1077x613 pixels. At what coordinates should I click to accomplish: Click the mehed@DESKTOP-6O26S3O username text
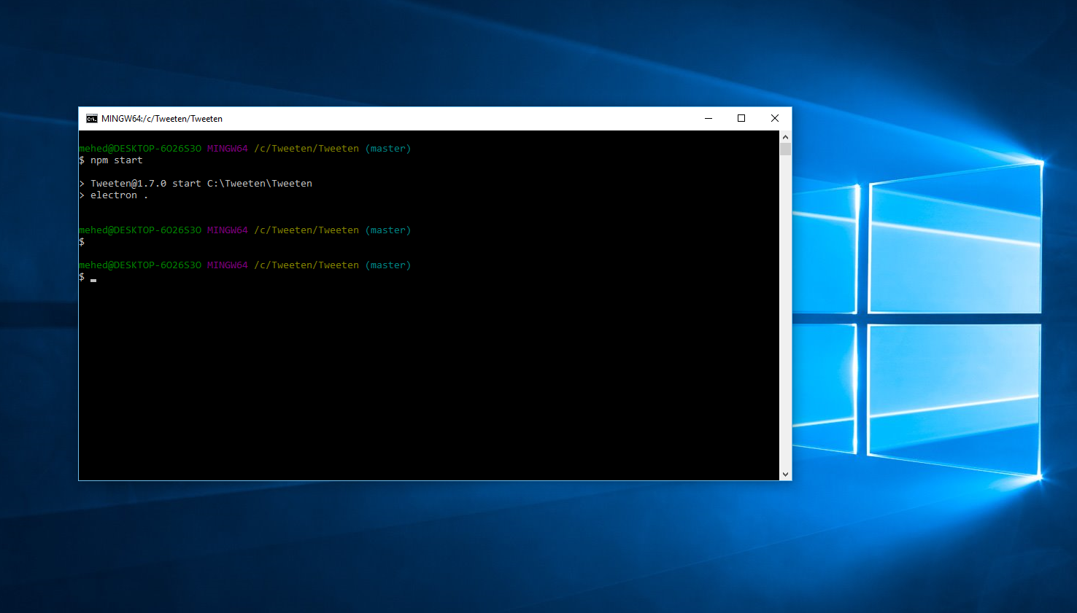139,148
